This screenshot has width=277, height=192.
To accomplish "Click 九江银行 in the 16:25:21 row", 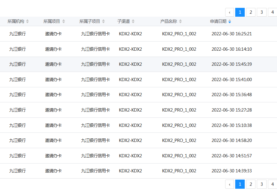I will coord(18,34).
